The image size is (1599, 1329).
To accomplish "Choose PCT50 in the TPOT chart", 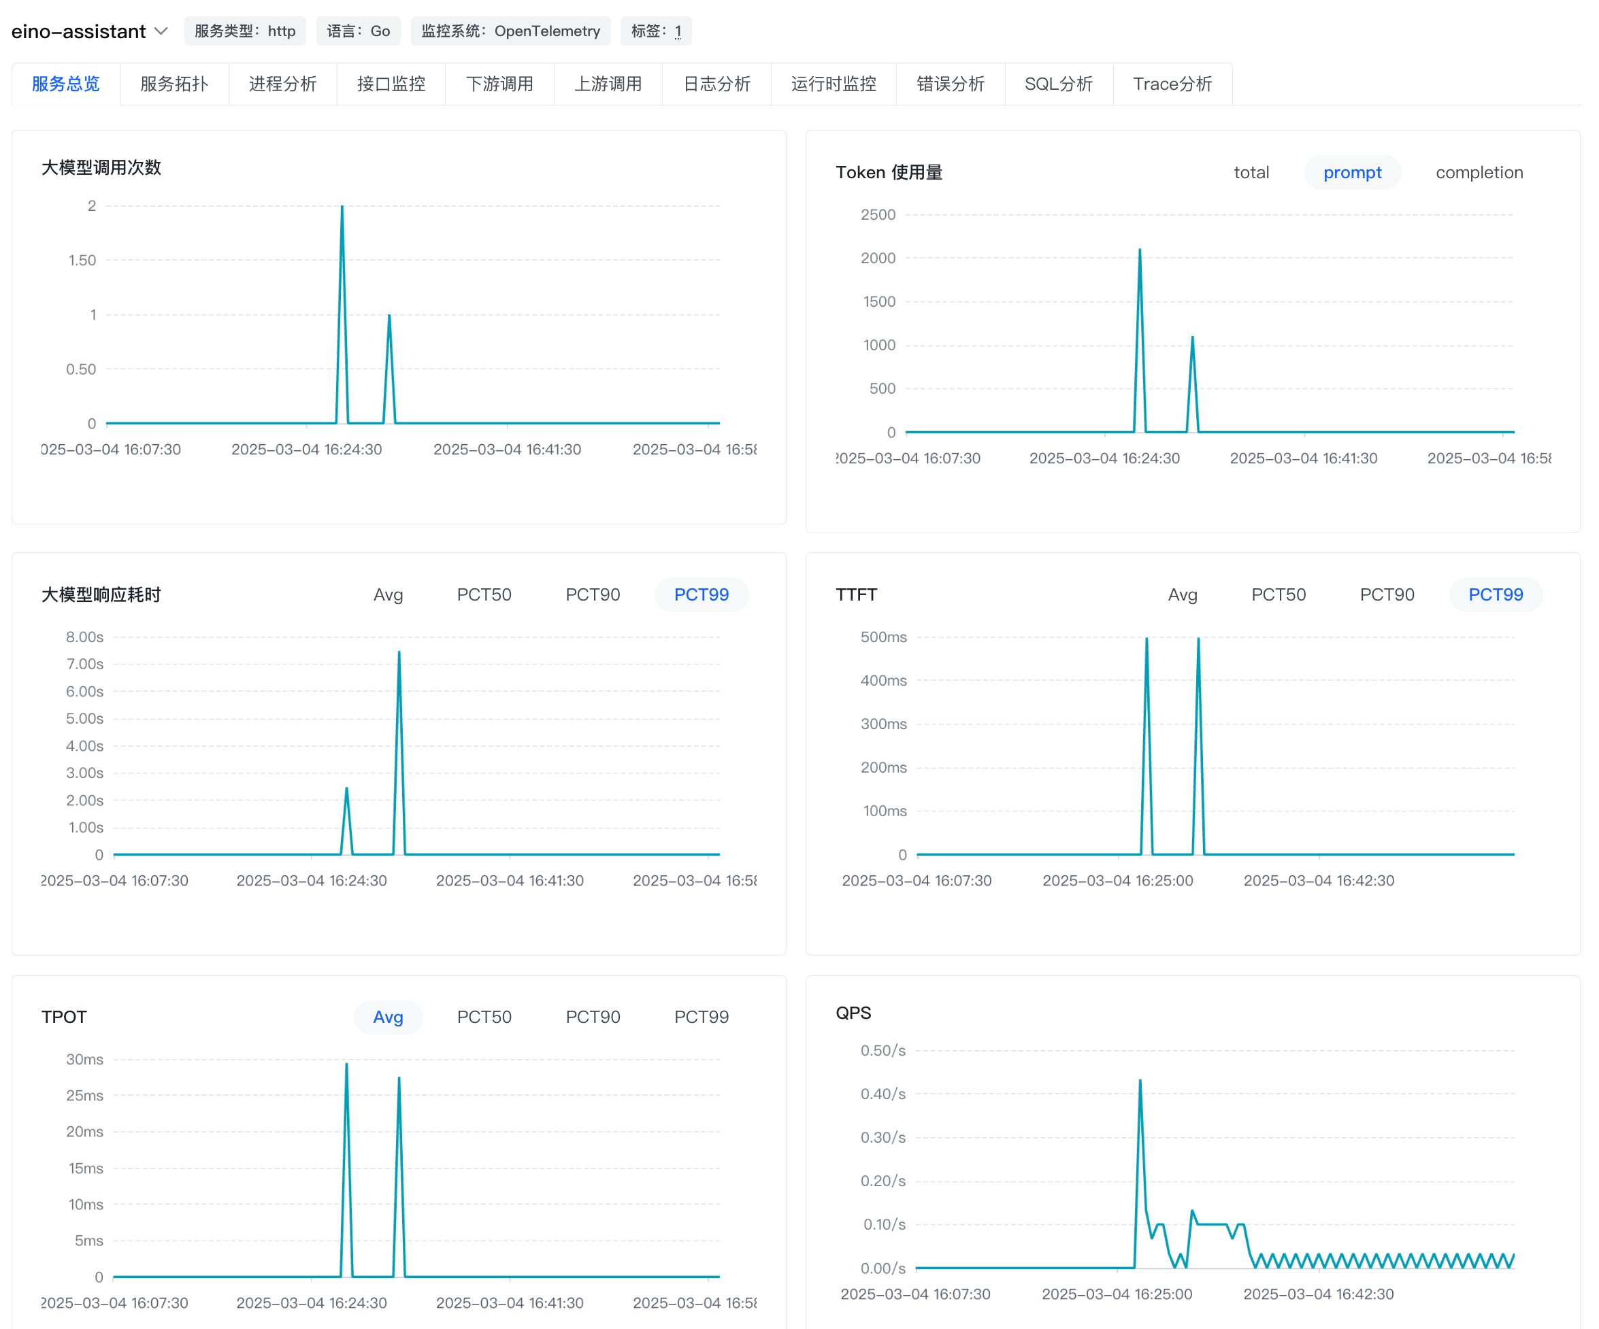I will point(484,1017).
